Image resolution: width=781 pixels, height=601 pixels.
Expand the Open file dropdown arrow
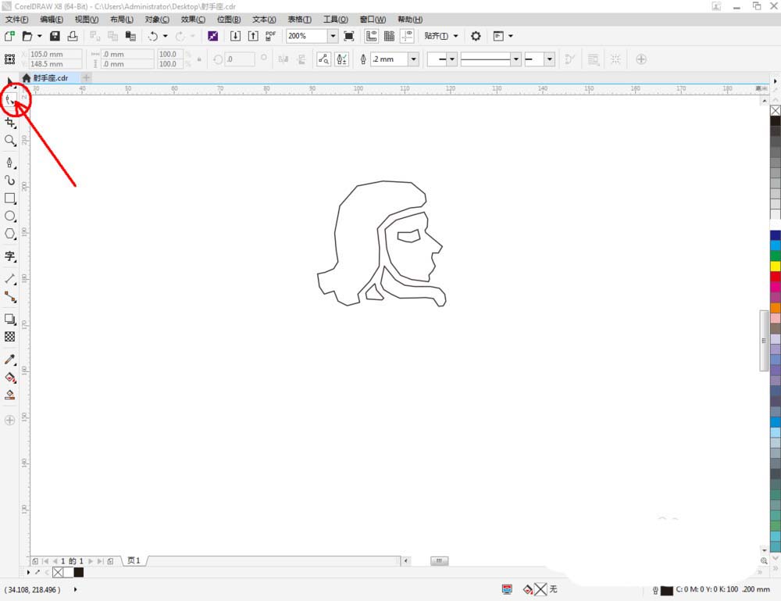[x=39, y=36]
